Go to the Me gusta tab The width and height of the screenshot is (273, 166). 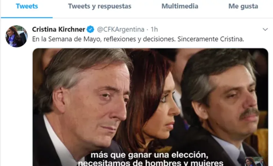243,6
